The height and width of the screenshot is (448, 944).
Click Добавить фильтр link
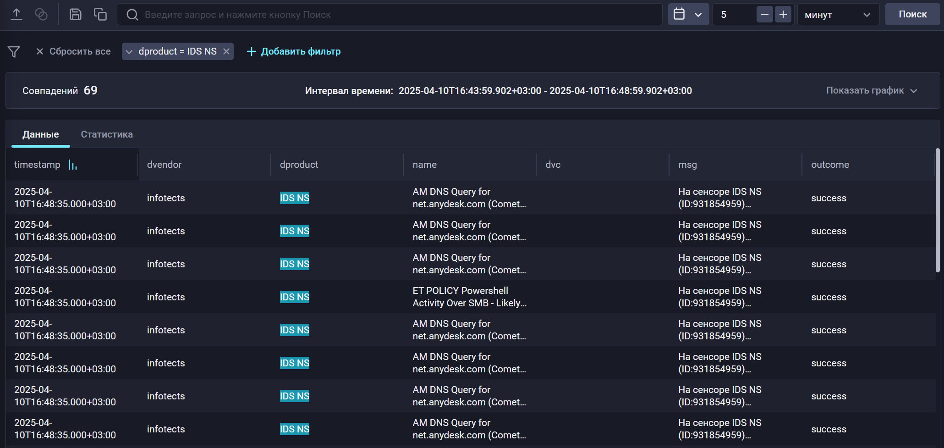[x=294, y=51]
